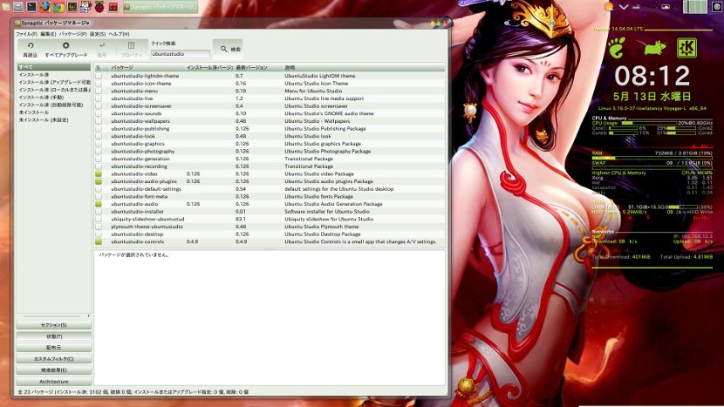724x407 pixels.
Task: Select インストール済 (自動削除可能) in the sidebar
Action: click(53, 105)
